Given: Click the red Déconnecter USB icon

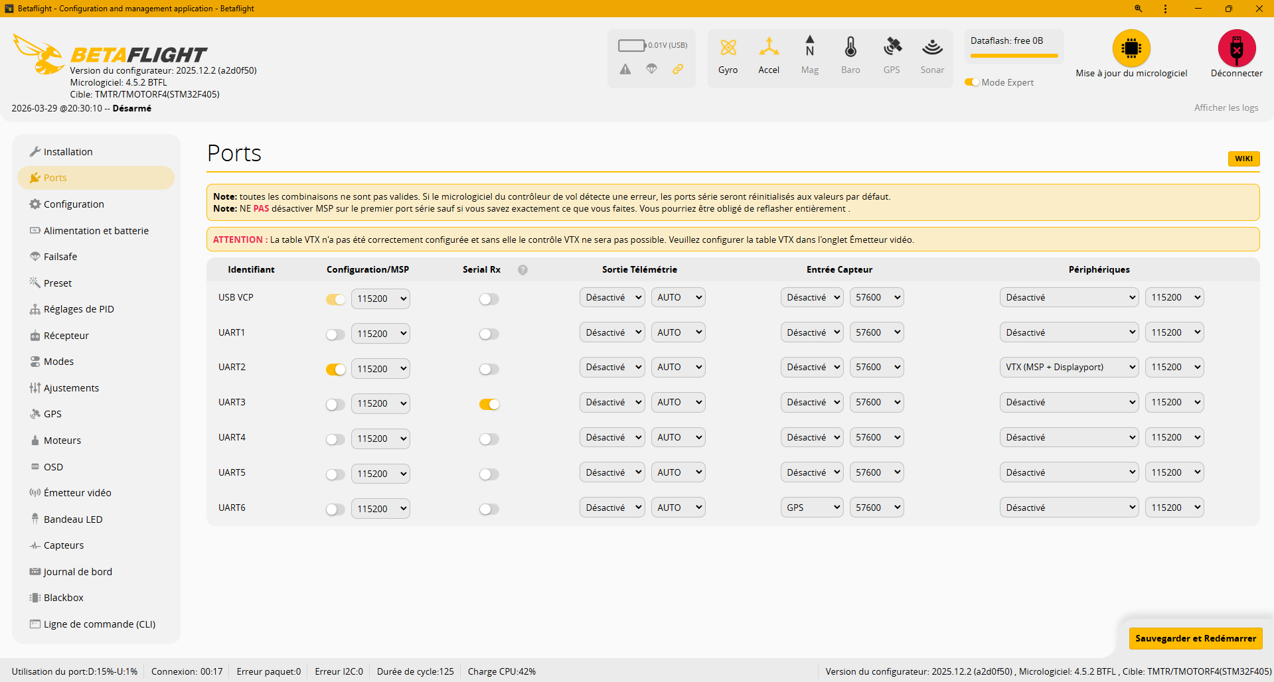Looking at the screenshot, I should pos(1236,48).
